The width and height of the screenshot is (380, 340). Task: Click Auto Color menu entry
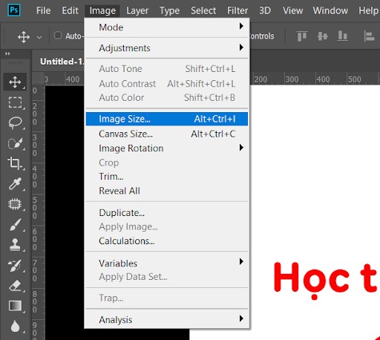pyautogui.click(x=167, y=97)
